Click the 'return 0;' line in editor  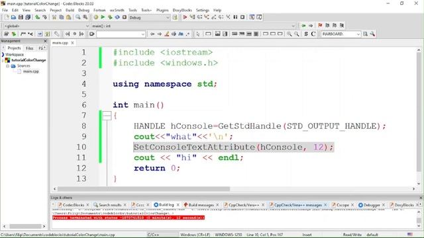157,168
